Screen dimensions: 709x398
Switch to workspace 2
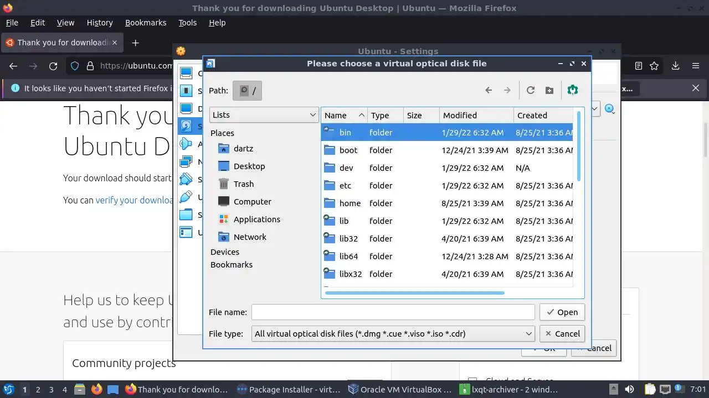coord(38,390)
